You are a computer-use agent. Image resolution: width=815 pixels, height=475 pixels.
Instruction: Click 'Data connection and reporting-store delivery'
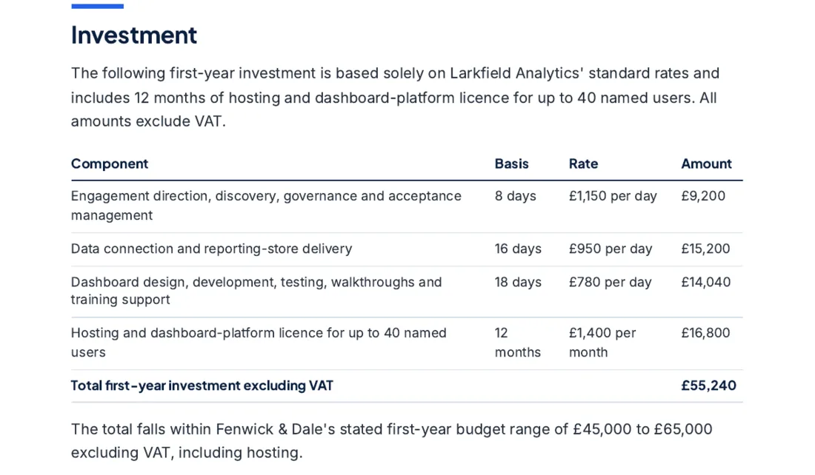point(212,249)
